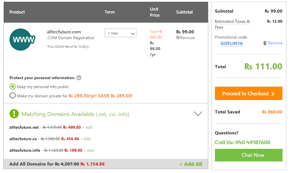Viewport: 303px width, 173px height.
Task: Click the trash icon beside promo code Remove
Action: 265,43
